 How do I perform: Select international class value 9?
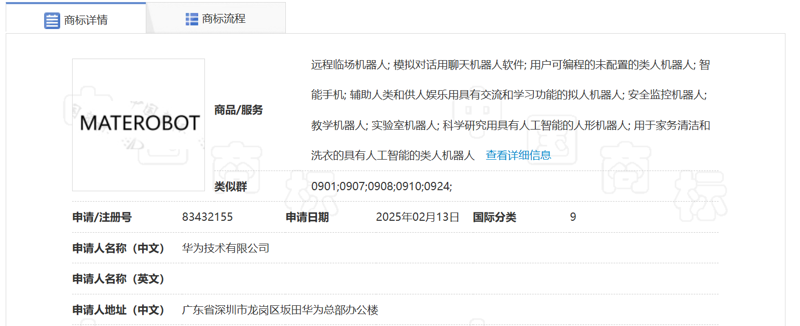pyautogui.click(x=573, y=217)
